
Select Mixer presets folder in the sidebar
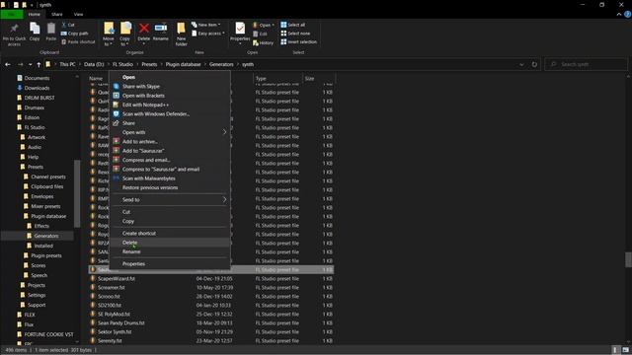45,206
